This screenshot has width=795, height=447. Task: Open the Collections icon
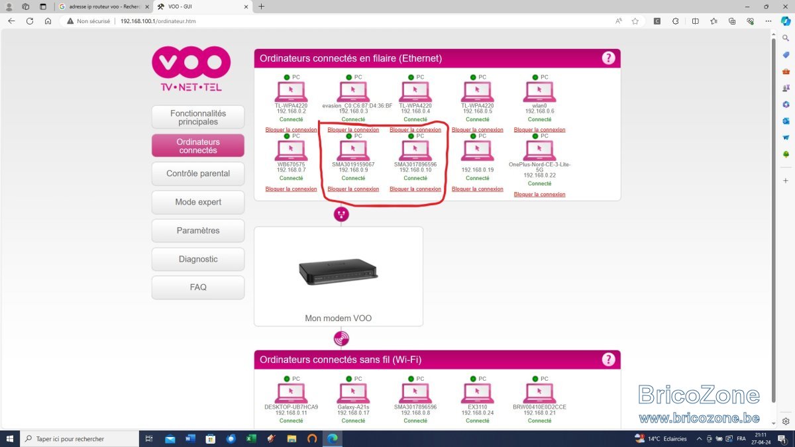(732, 21)
